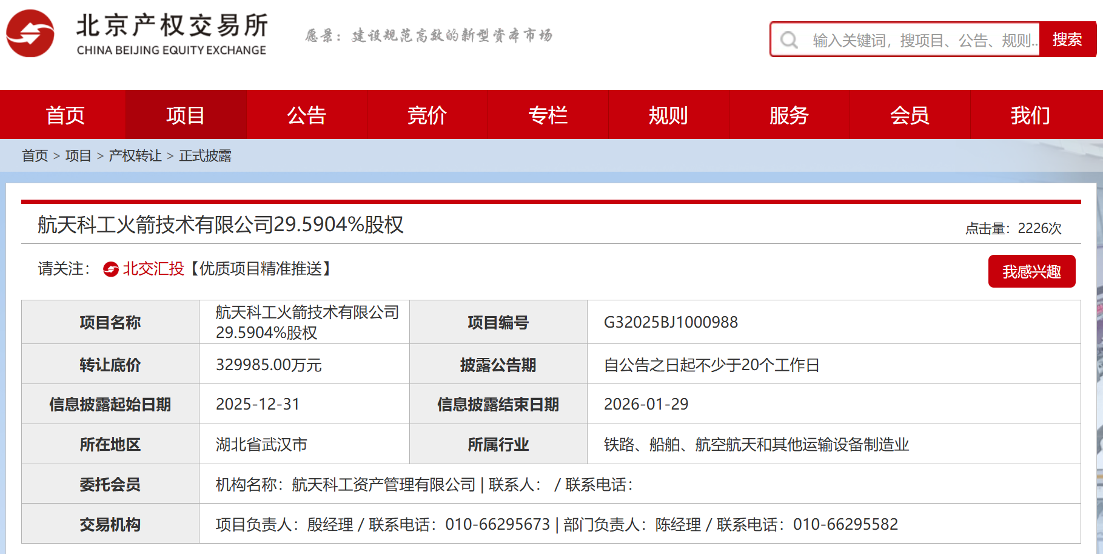Click 项目 in the breadcrumb trail
The image size is (1103, 554).
pos(78,156)
